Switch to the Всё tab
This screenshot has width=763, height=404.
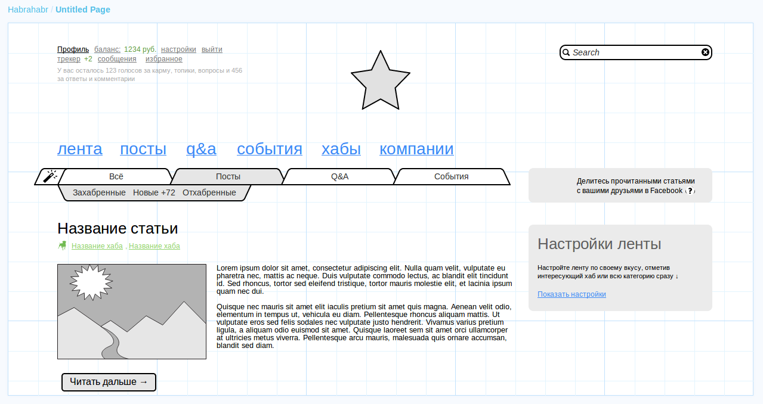[115, 176]
